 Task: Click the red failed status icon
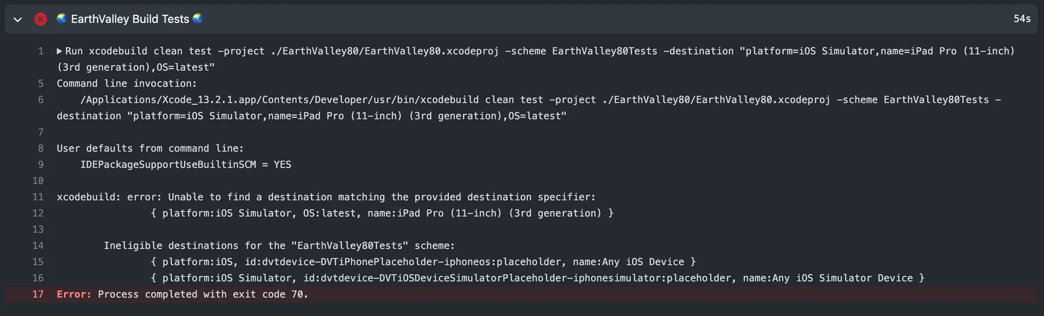pos(40,19)
